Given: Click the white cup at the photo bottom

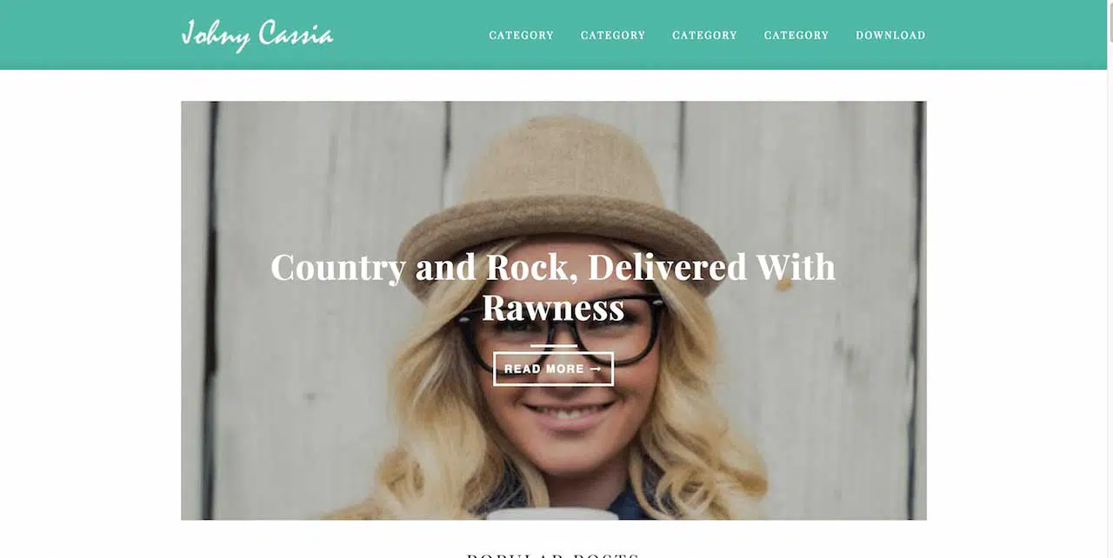Looking at the screenshot, I should pos(551,515).
